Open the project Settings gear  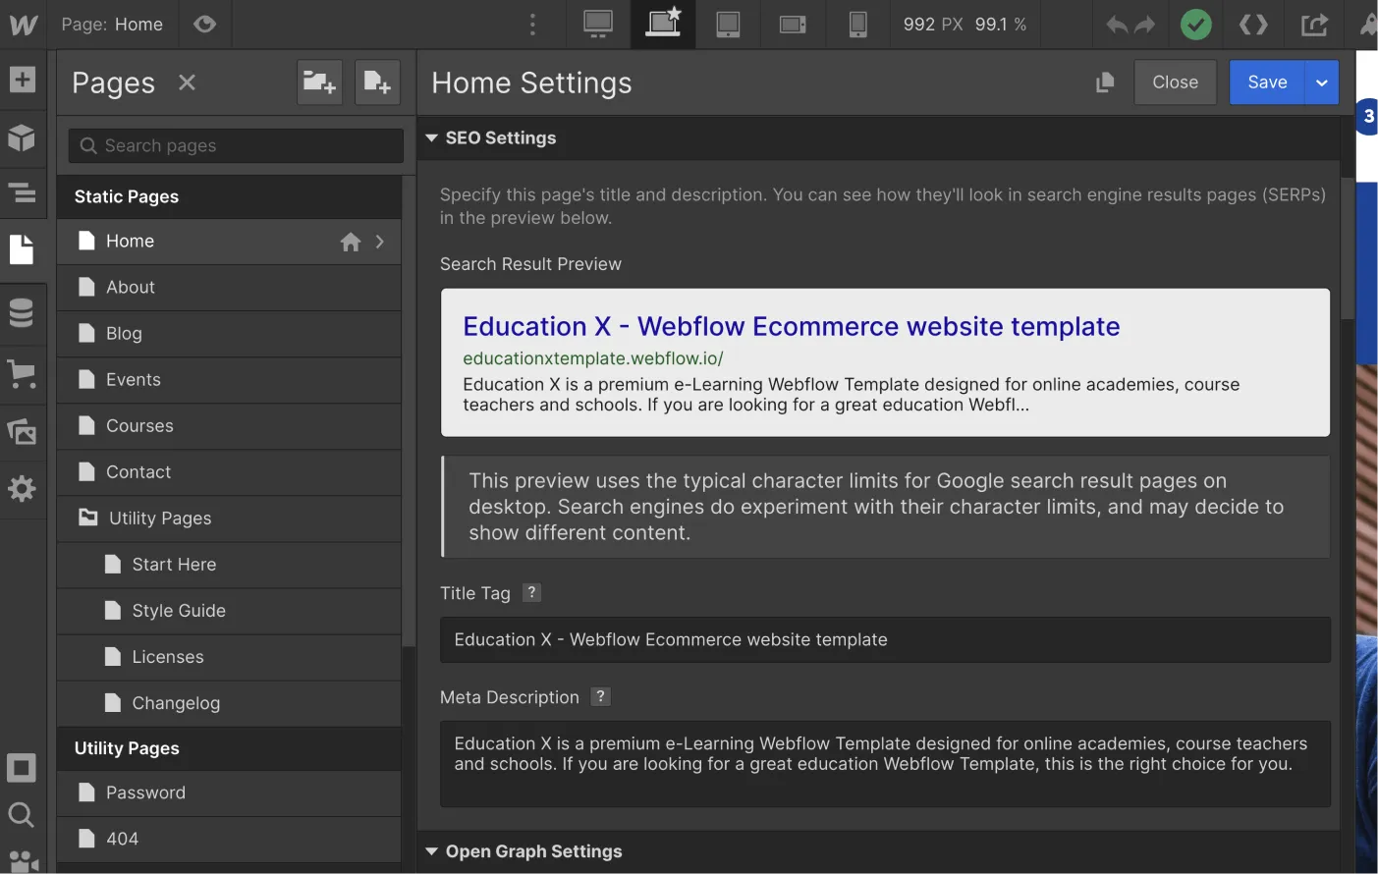[x=23, y=488]
